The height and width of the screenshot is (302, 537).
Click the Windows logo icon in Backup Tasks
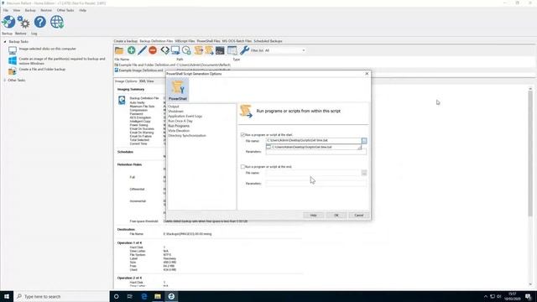coord(13,61)
